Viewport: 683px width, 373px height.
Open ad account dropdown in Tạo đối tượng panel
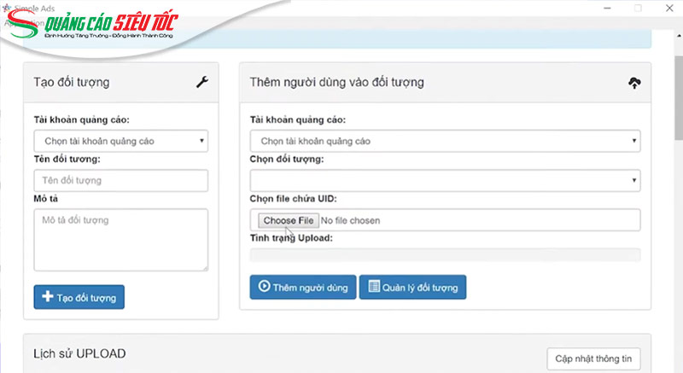tap(120, 141)
